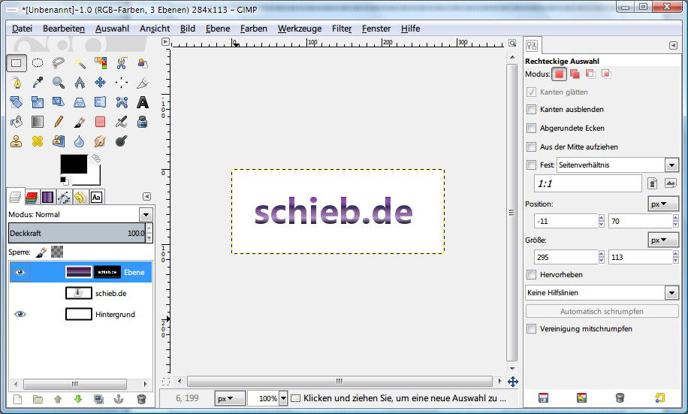Select the Cage Transform tool
The height and width of the screenshot is (414, 688).
coord(122,102)
